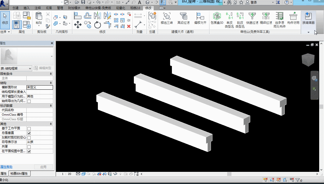Click the Help question mark icon
The width and height of the screenshot is (324, 184).
[287, 2]
